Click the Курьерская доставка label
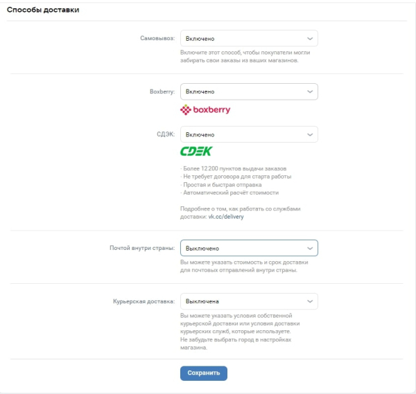This screenshot has width=416, height=394. coord(143,301)
